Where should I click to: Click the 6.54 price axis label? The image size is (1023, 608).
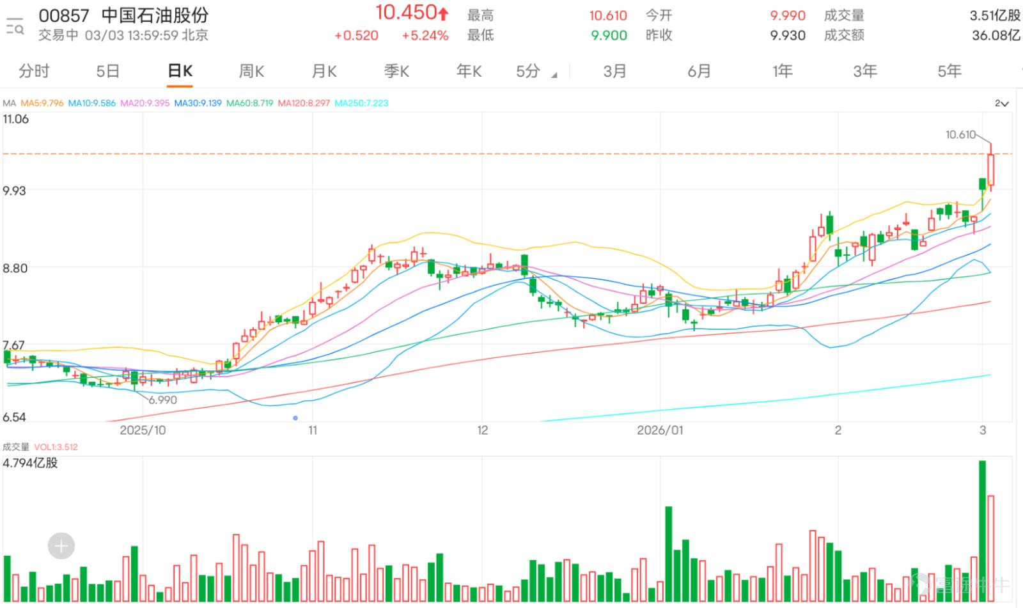click(14, 417)
